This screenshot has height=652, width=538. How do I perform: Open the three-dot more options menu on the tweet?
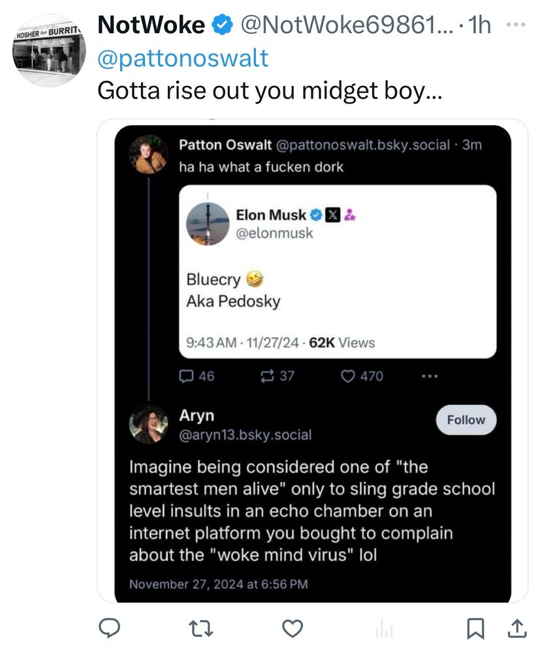click(516, 25)
